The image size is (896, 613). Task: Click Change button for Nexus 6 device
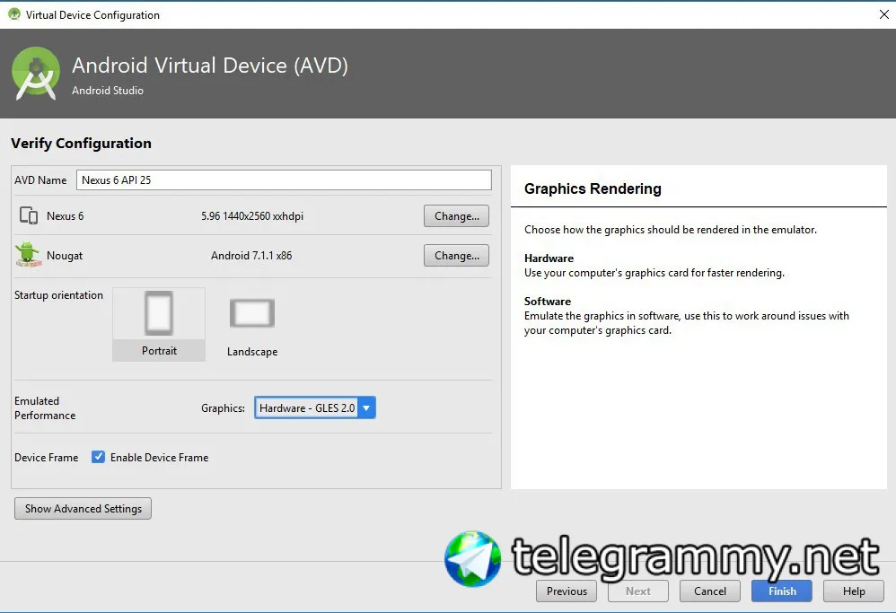coord(456,216)
